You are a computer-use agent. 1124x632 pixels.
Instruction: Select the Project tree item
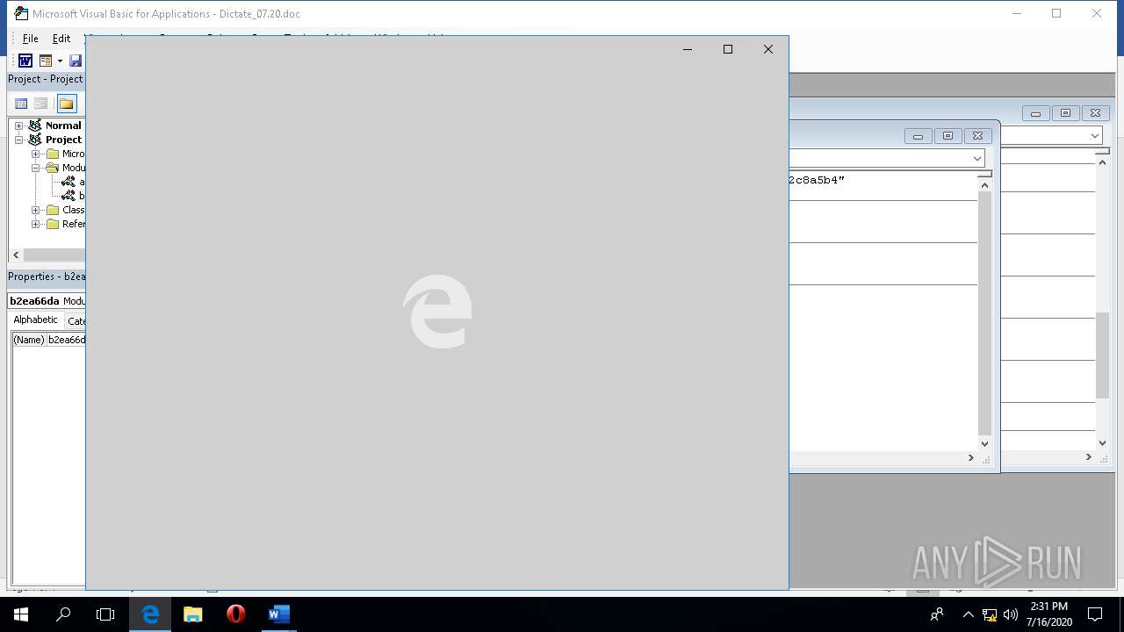[63, 140]
